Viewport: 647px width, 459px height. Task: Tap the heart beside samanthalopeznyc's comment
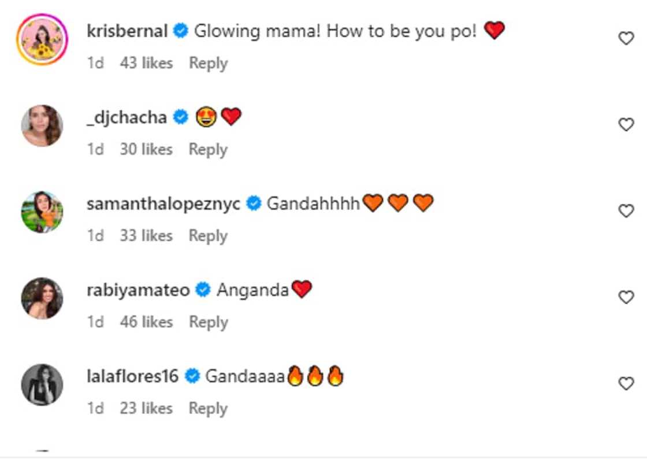point(626,211)
